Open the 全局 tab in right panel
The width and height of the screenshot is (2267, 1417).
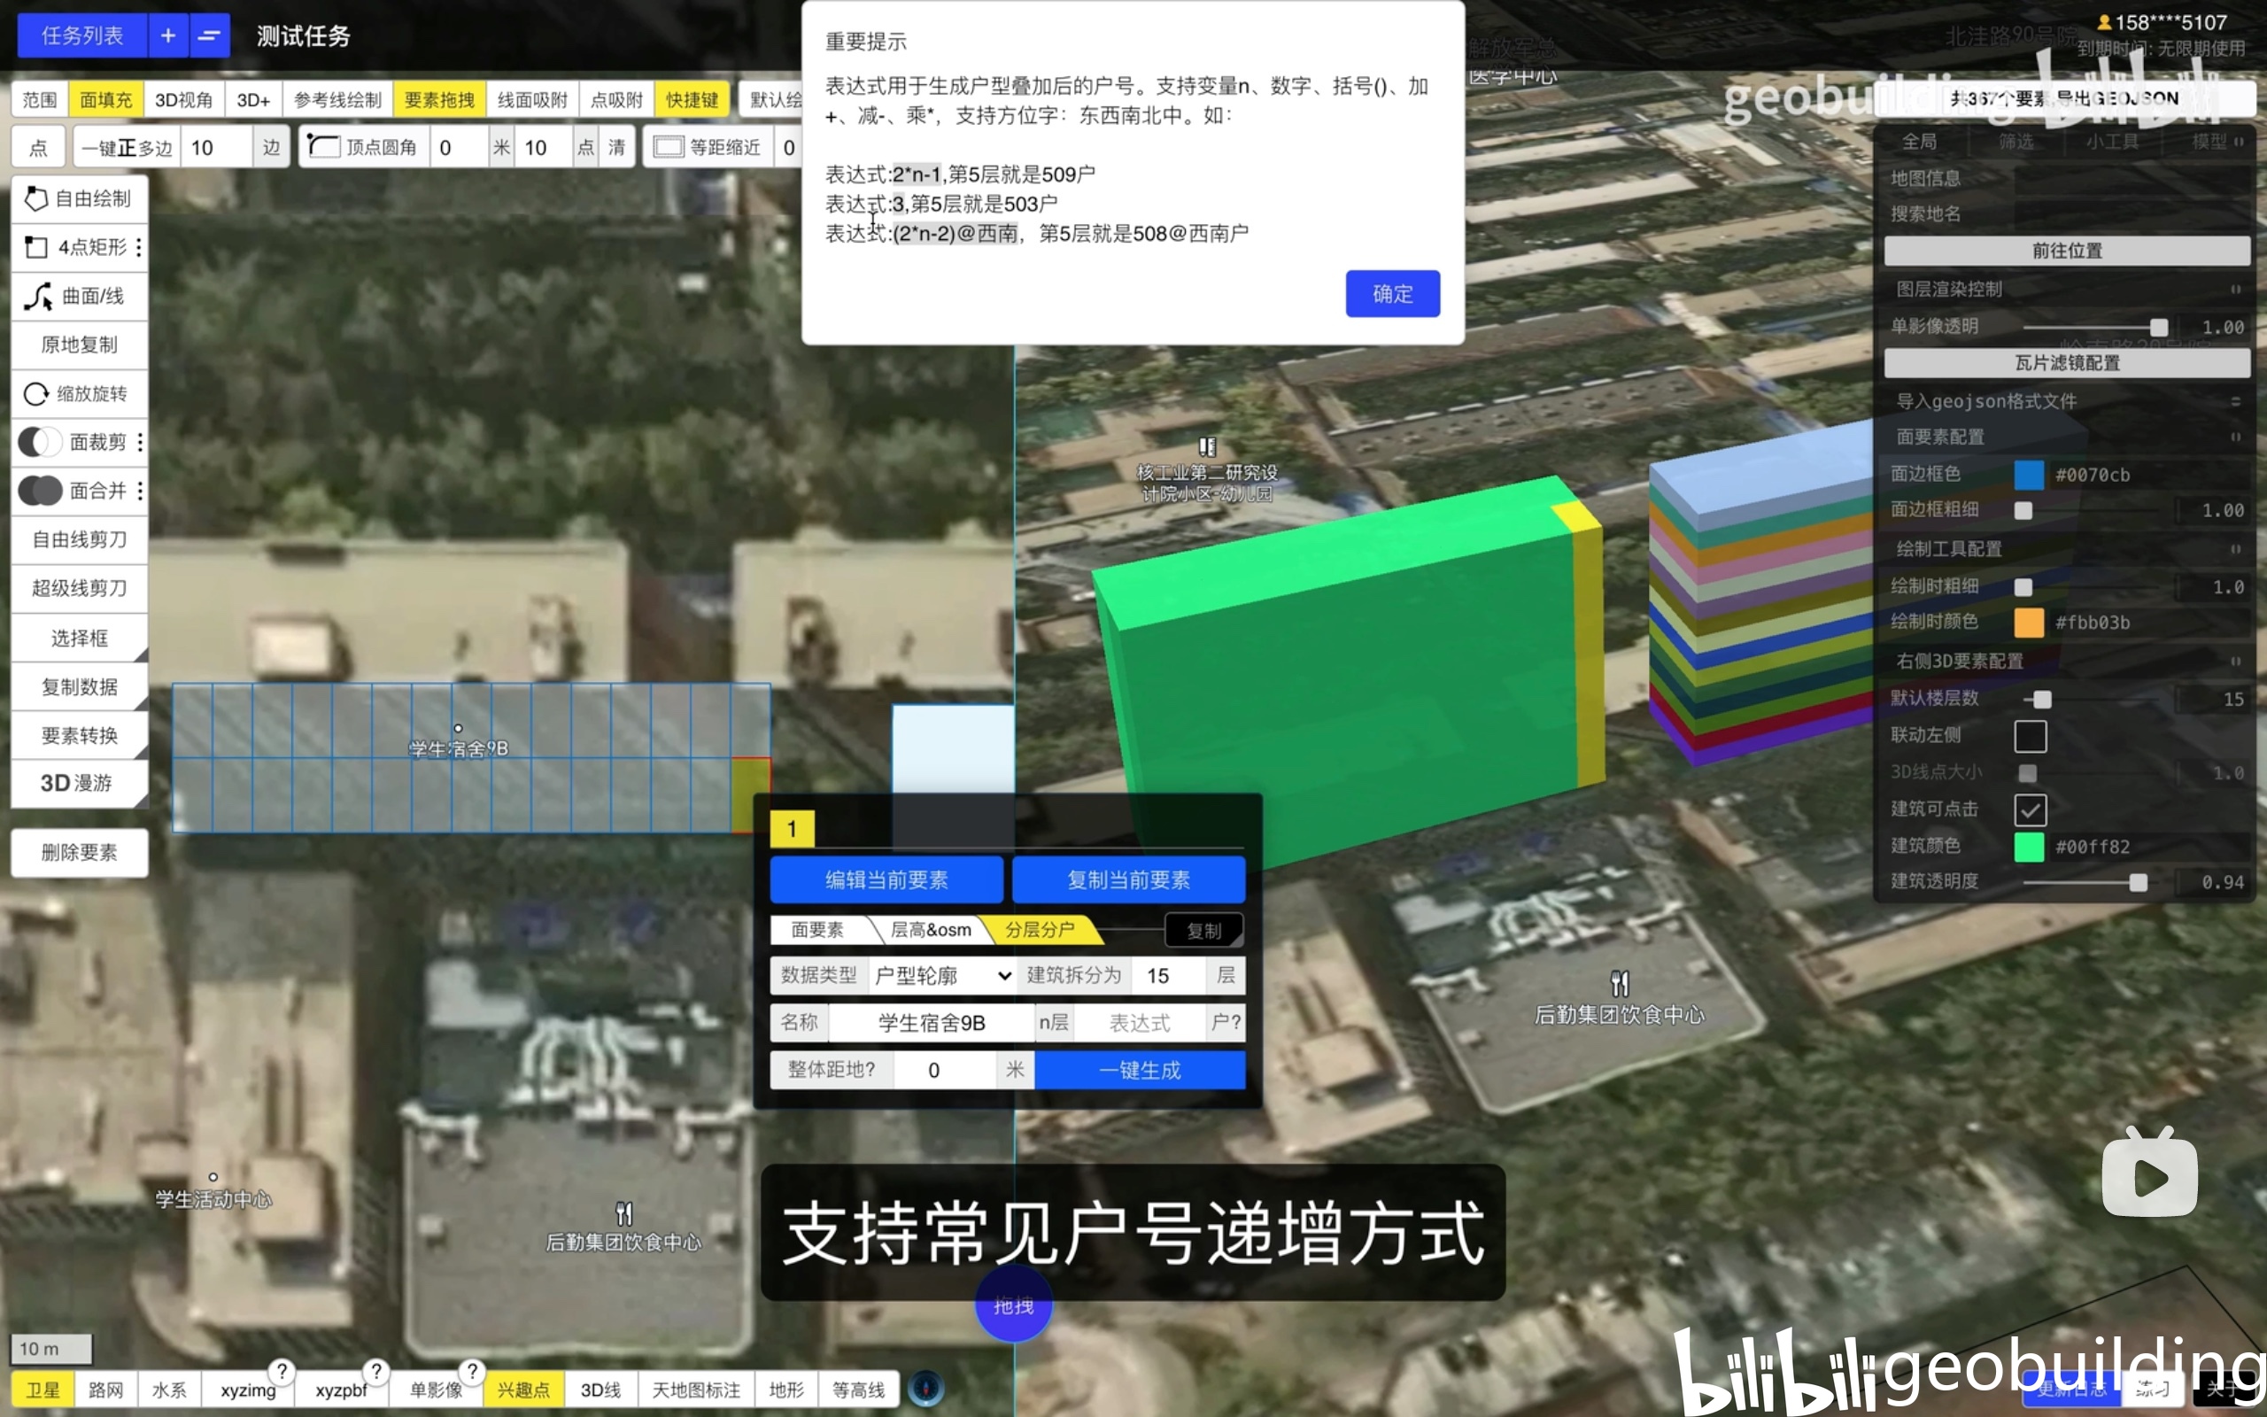(1920, 142)
